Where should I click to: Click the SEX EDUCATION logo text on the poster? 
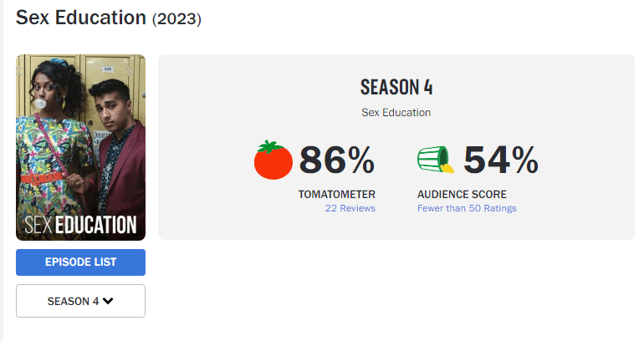pos(80,225)
